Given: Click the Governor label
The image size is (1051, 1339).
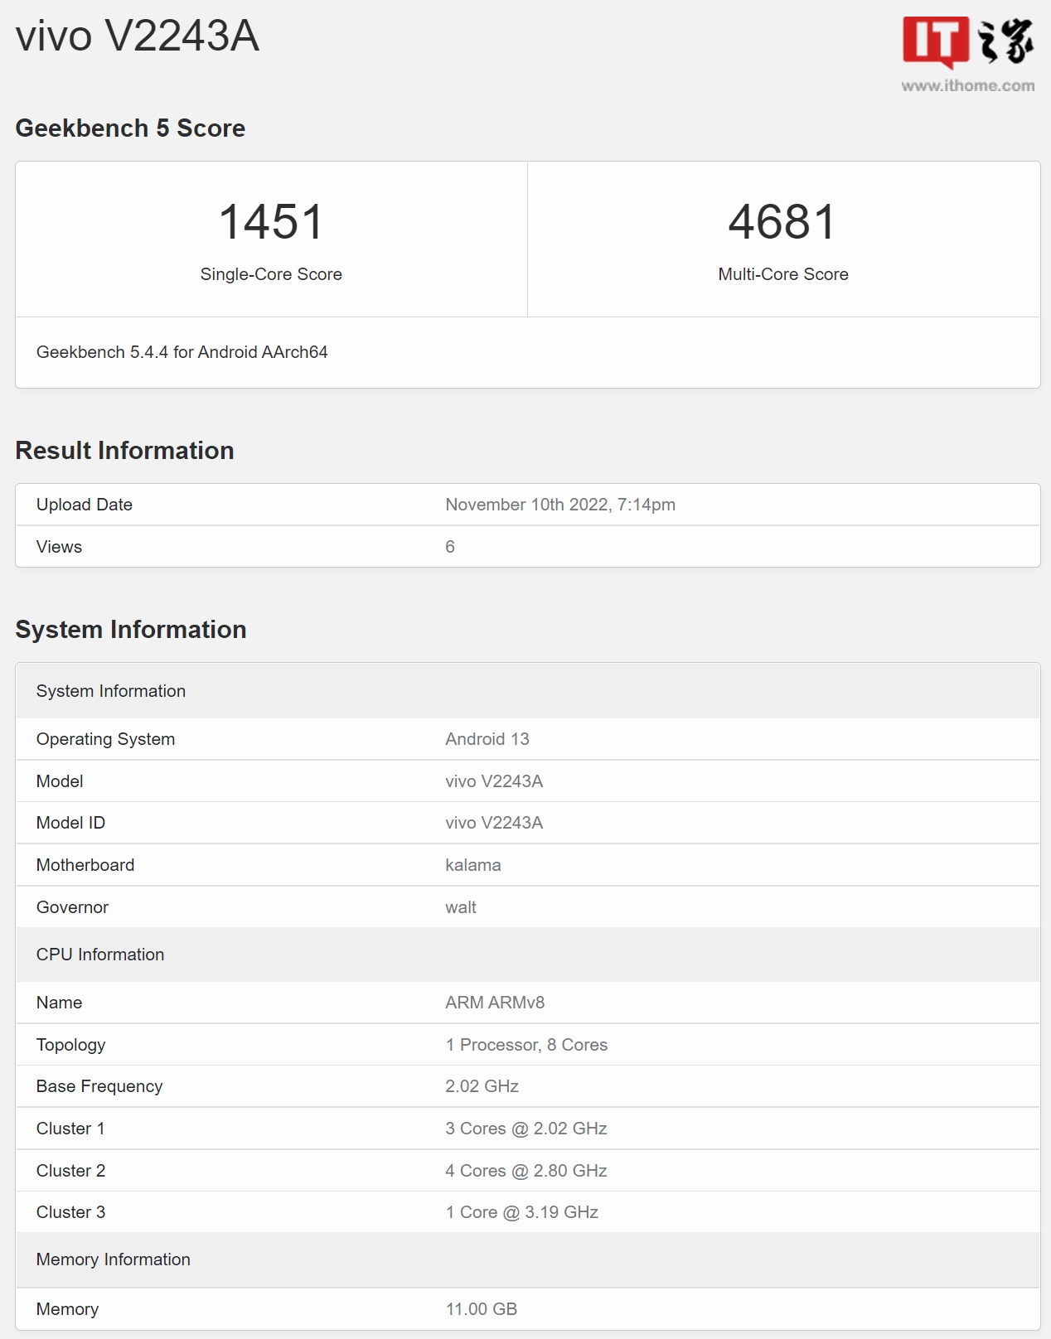Looking at the screenshot, I should pos(72,907).
